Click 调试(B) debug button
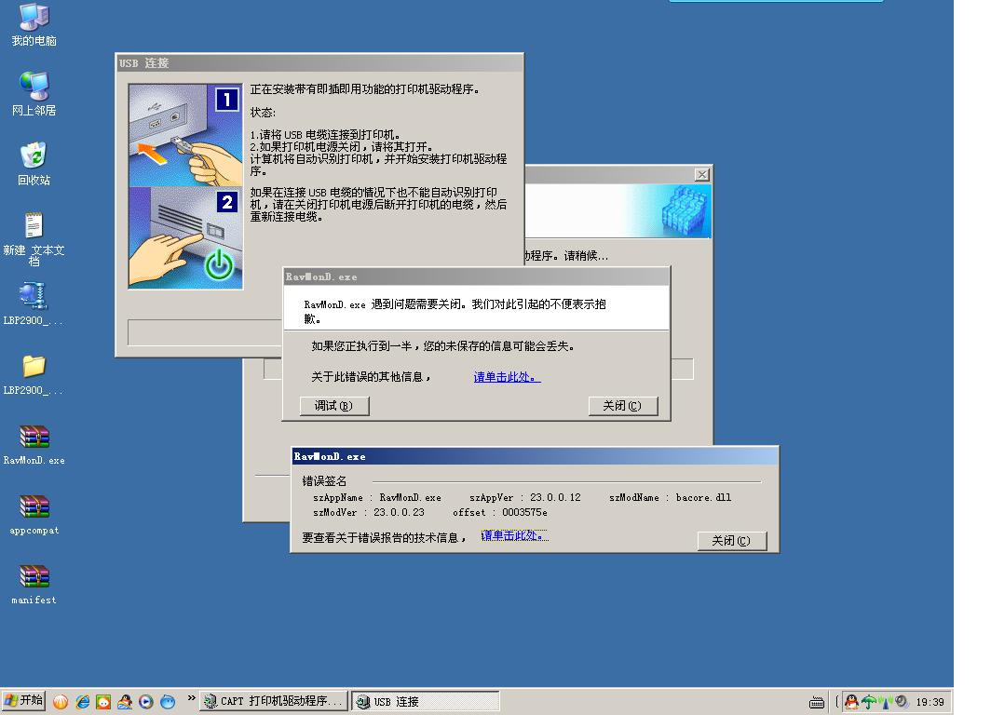Image resolution: width=991 pixels, height=715 pixels. (x=334, y=406)
